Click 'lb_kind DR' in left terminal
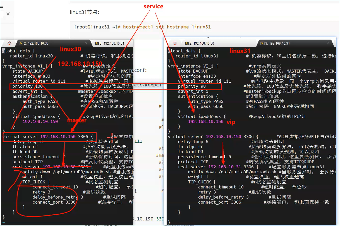 (x=25, y=152)
